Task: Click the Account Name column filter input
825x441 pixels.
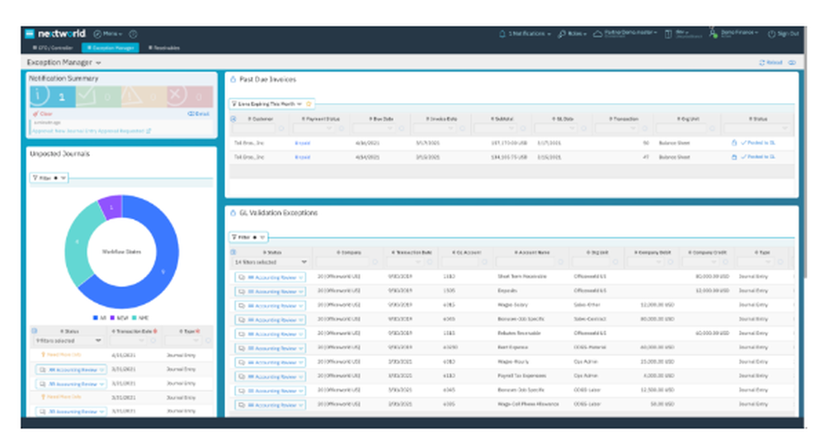Action: [x=525, y=262]
